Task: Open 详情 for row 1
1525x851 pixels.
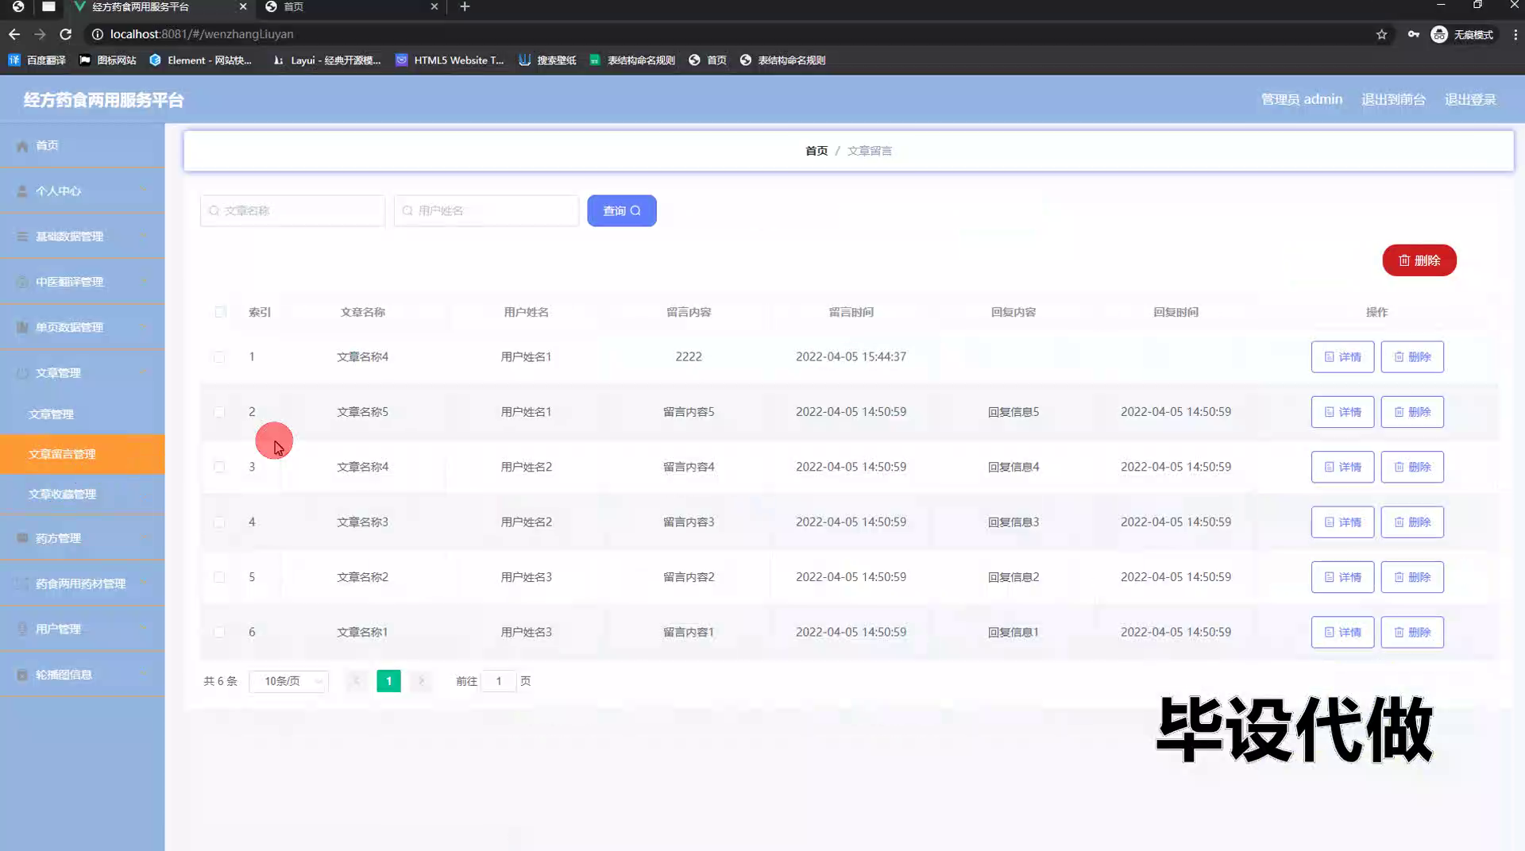Action: [x=1342, y=357]
